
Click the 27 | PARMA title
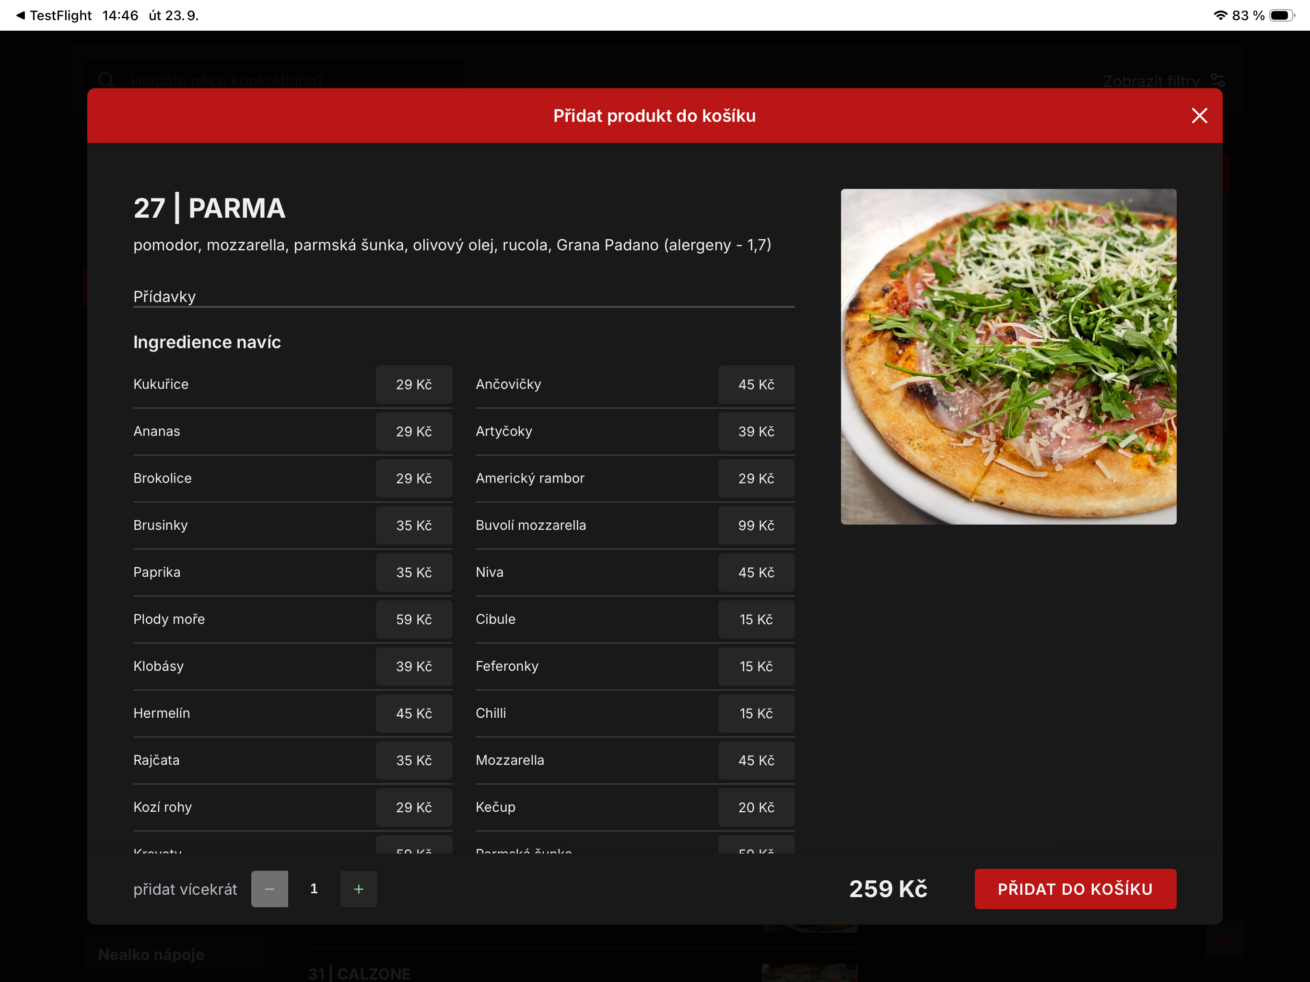pyautogui.click(x=210, y=208)
